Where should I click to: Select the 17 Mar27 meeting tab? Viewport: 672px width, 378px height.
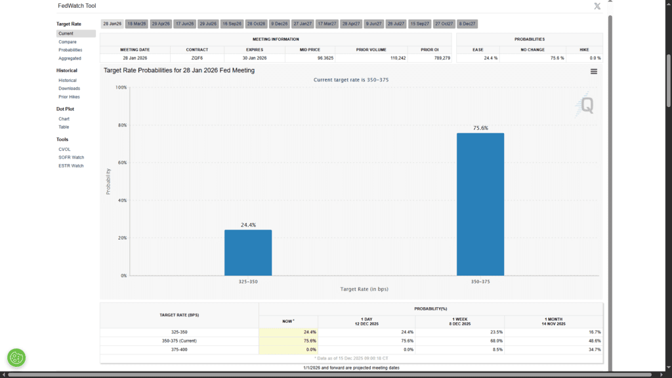[327, 24]
